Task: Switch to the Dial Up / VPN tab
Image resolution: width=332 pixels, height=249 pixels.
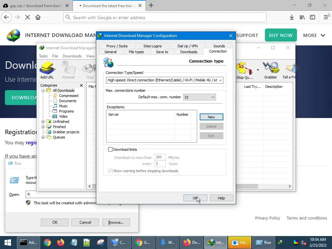Action: click(x=187, y=46)
